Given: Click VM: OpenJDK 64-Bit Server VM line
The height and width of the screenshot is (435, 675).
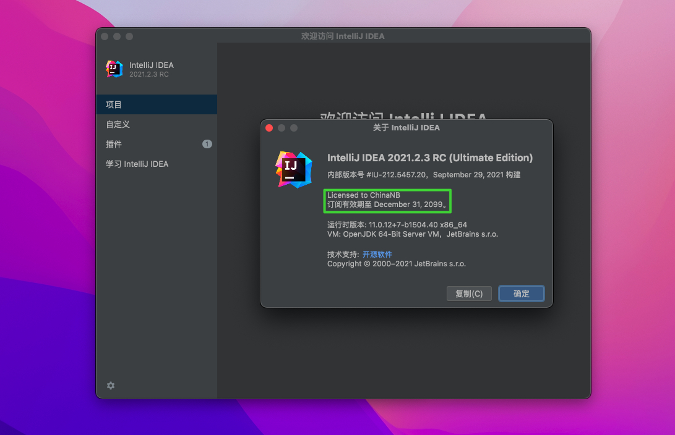Looking at the screenshot, I should pyautogui.click(x=413, y=234).
